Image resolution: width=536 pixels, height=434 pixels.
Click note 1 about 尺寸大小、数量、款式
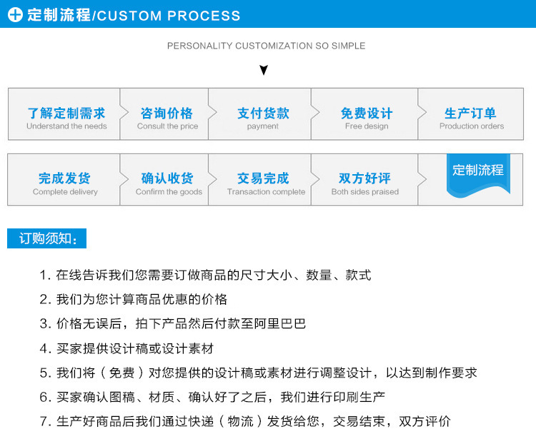[205, 275]
